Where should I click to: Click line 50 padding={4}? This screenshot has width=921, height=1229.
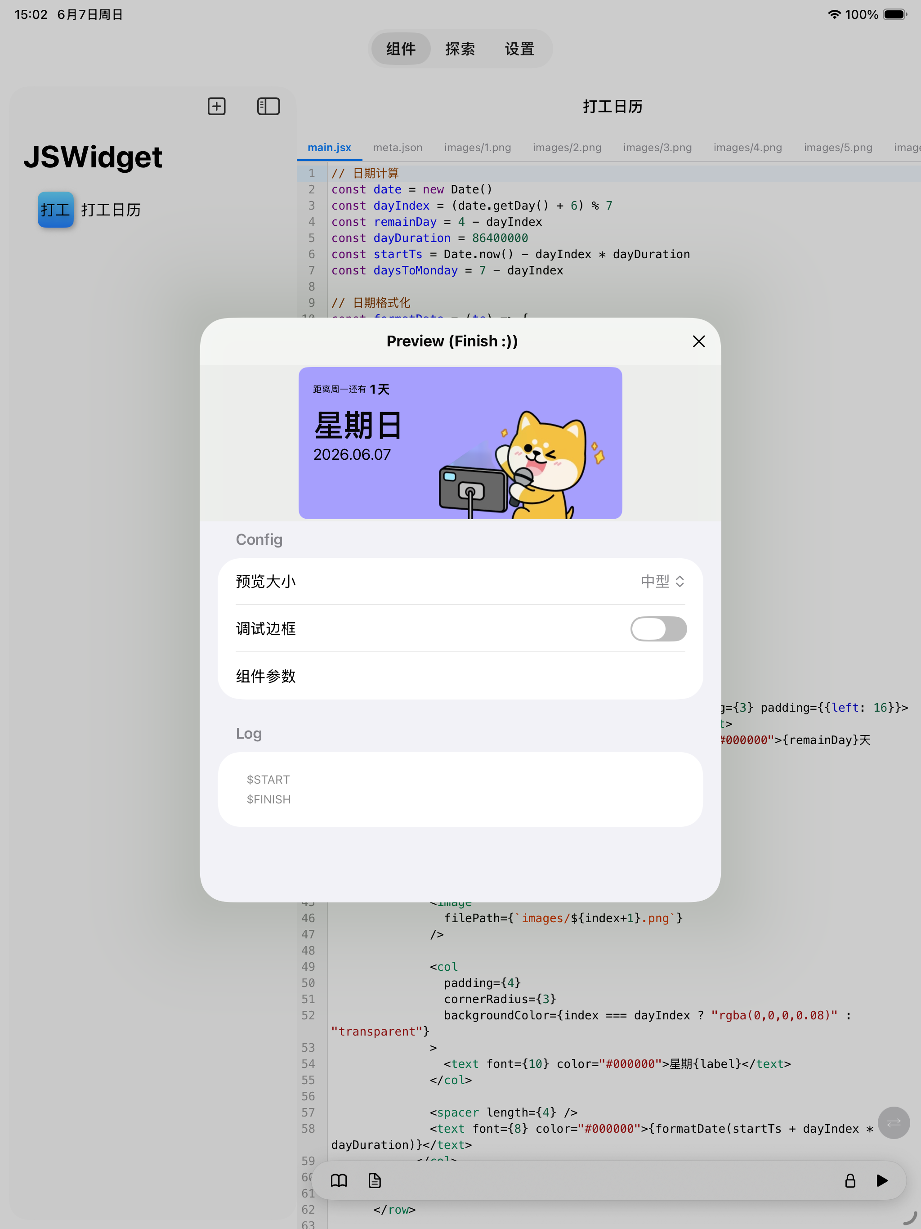(x=482, y=983)
